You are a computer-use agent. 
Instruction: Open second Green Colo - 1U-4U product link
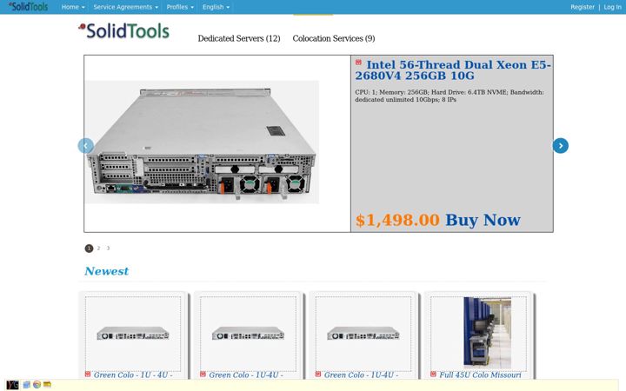point(246,374)
